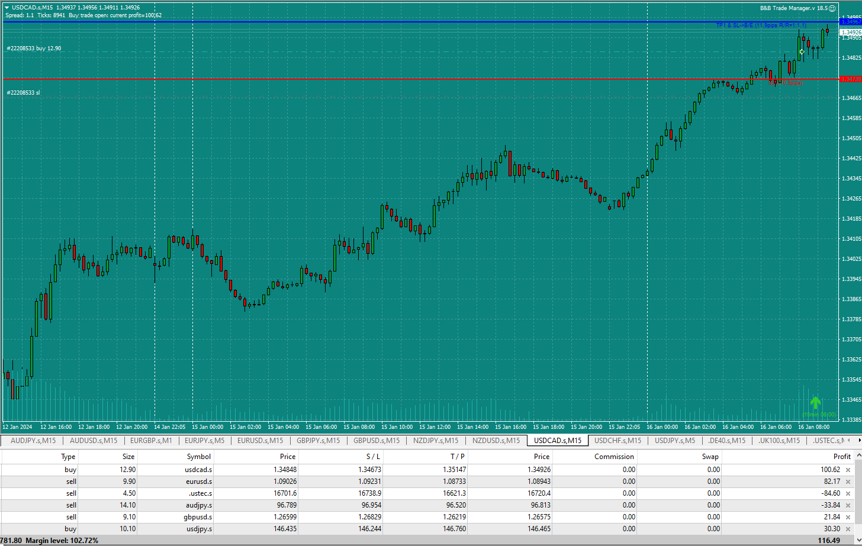Click the red 1.34739 price tag on axis
862x546 pixels.
pyautogui.click(x=851, y=79)
